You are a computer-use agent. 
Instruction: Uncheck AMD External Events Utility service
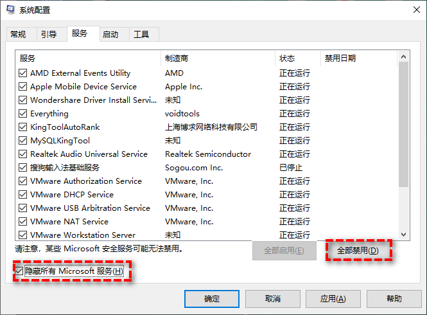[23, 73]
